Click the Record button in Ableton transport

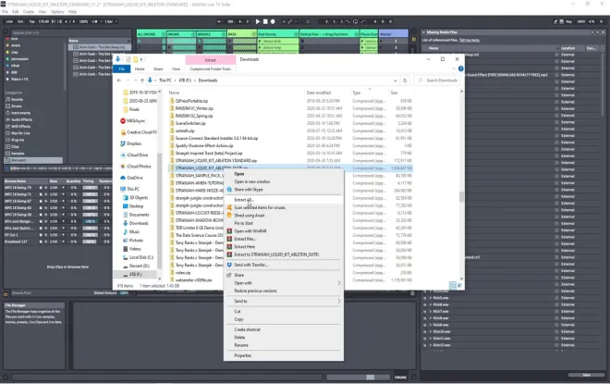(273, 22)
